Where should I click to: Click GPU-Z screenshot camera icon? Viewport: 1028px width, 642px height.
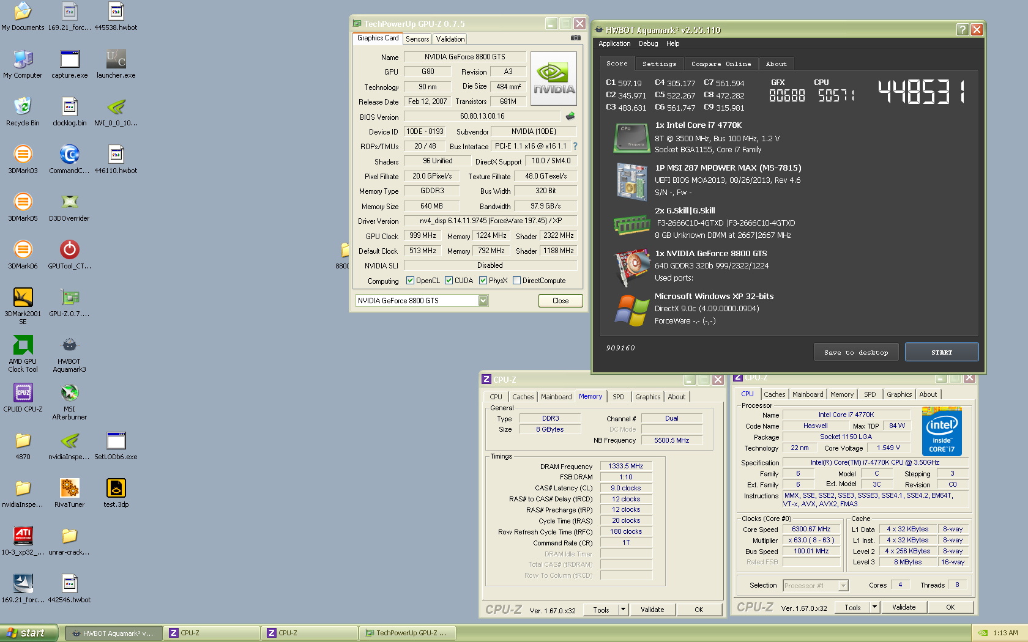coord(575,38)
